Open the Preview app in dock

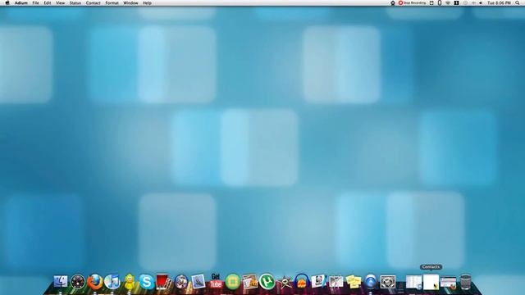pos(199,282)
